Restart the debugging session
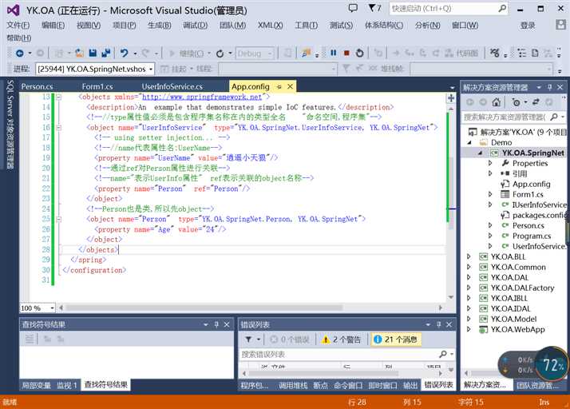 click(359, 54)
